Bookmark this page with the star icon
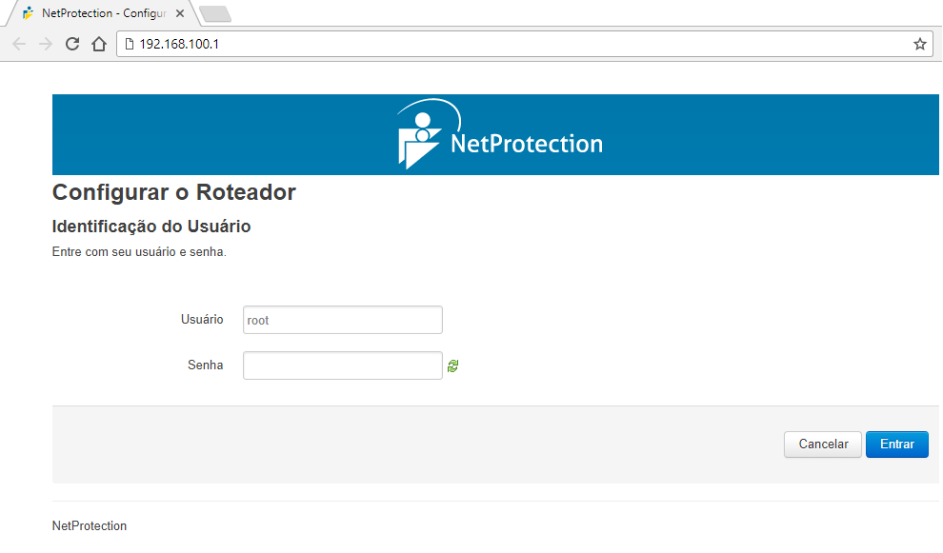 click(919, 44)
